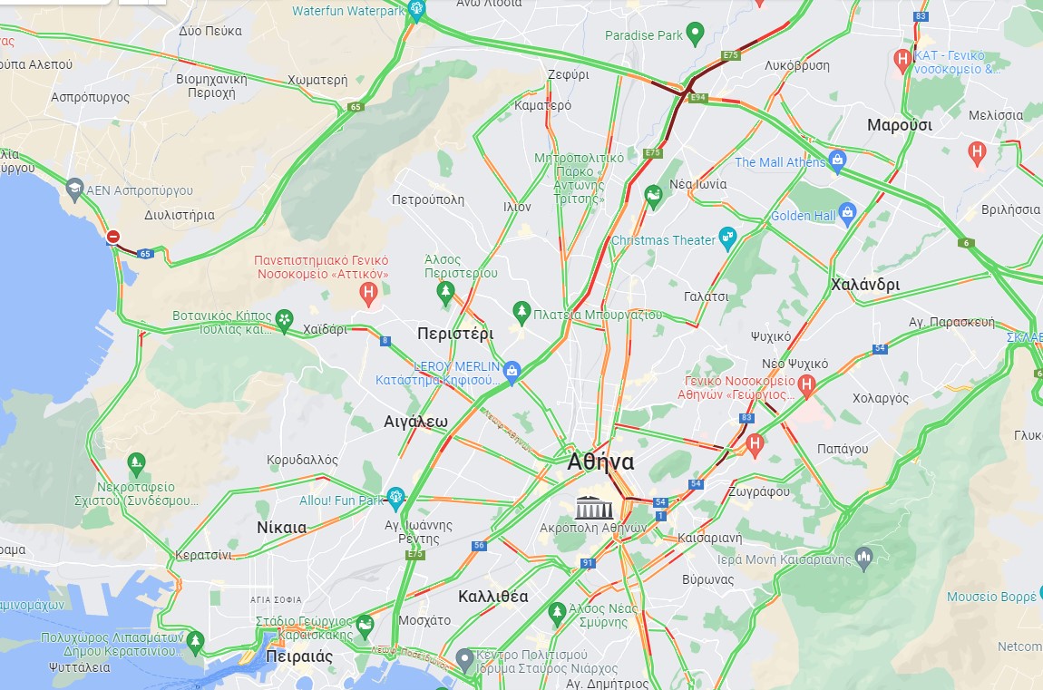The image size is (1043, 690).
Task: Click the Allou! Fun Park marker
Action: click(395, 500)
